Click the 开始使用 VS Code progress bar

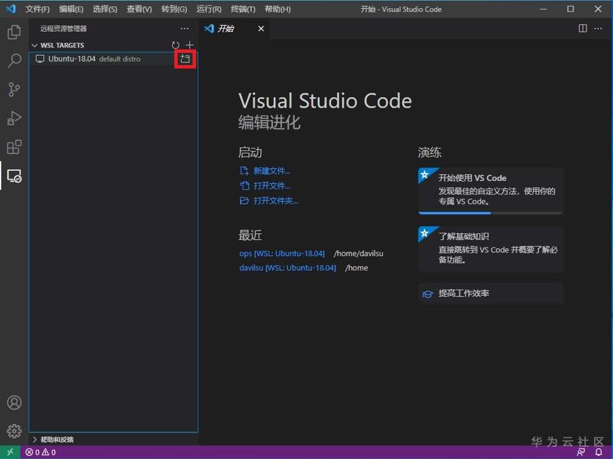point(490,213)
